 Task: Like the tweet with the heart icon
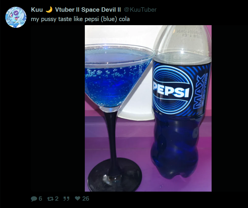77,198
